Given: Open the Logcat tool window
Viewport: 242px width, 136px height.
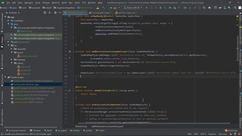Looking at the screenshot, I should pos(61,131).
